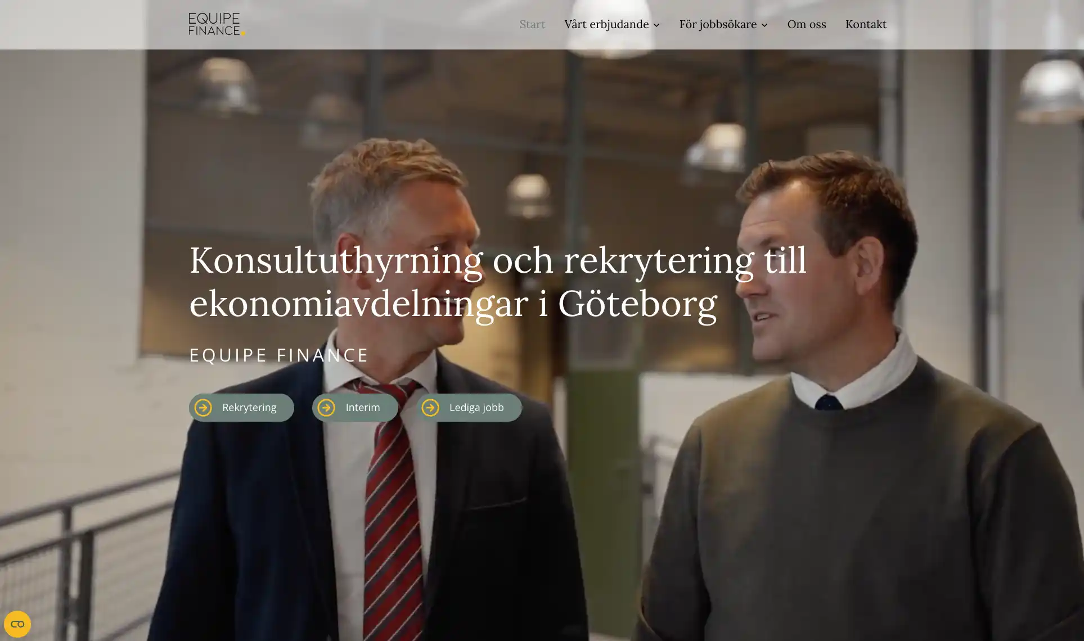This screenshot has width=1084, height=641.
Task: Click the arrow icon on Lediga jobb
Action: click(x=430, y=408)
